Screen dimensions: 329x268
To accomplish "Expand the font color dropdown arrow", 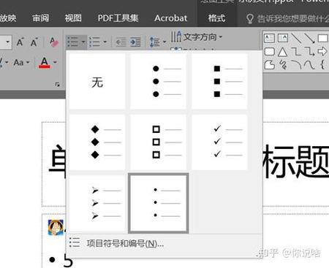I will 55,63.
